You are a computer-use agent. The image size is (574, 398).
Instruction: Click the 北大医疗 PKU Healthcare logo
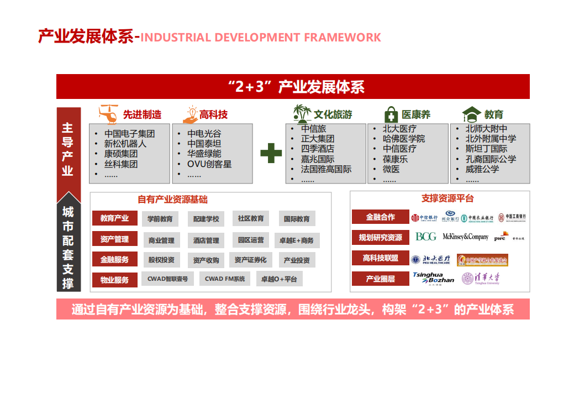pos(430,260)
